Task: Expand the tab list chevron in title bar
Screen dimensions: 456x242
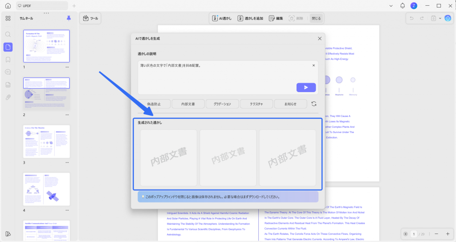Action: [391, 6]
